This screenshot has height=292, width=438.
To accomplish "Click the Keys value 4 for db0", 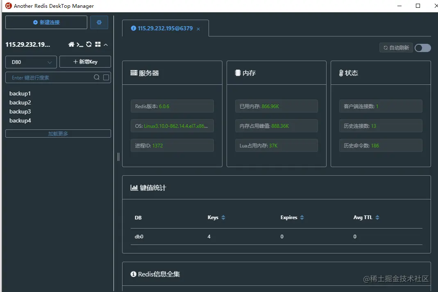I will click(209, 236).
